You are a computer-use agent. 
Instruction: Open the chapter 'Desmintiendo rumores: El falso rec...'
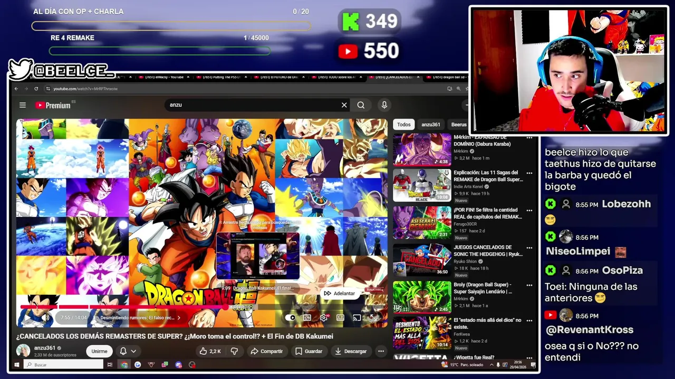[x=140, y=318]
